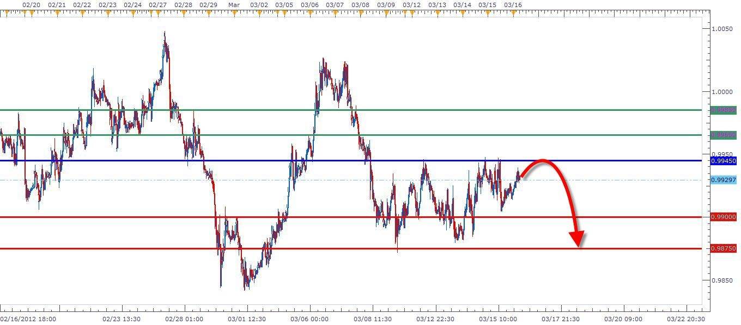Image resolution: width=741 pixels, height=325 pixels.
Task: Click the 02/24 date on top axis
Action: pyautogui.click(x=133, y=4)
